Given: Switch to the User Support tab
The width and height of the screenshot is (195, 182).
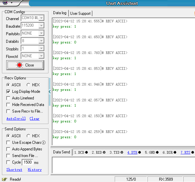Looking at the screenshot, I should pyautogui.click(x=80, y=13).
